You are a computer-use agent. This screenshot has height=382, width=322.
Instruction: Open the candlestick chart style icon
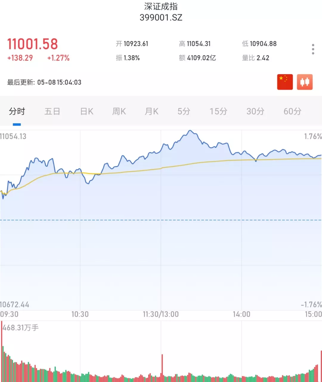(304, 82)
